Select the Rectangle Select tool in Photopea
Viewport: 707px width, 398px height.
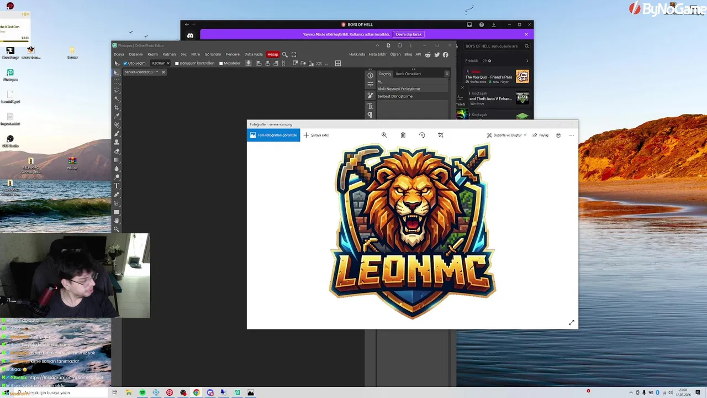pos(117,81)
